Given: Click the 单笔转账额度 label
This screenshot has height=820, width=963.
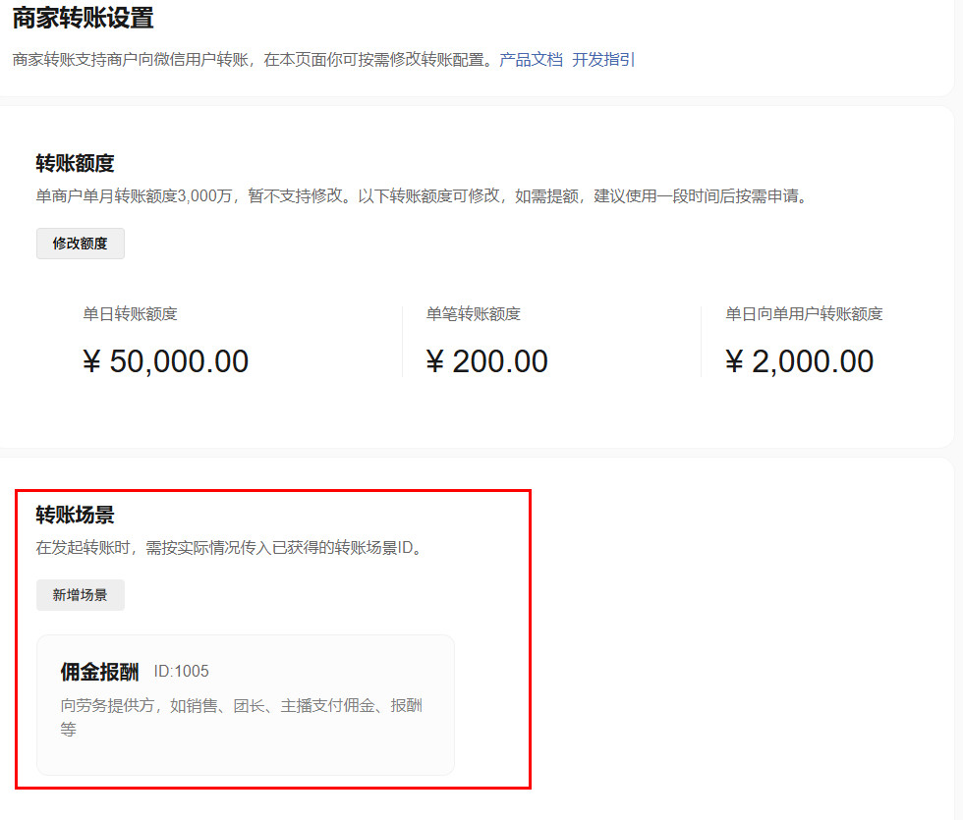Looking at the screenshot, I should pos(474,314).
